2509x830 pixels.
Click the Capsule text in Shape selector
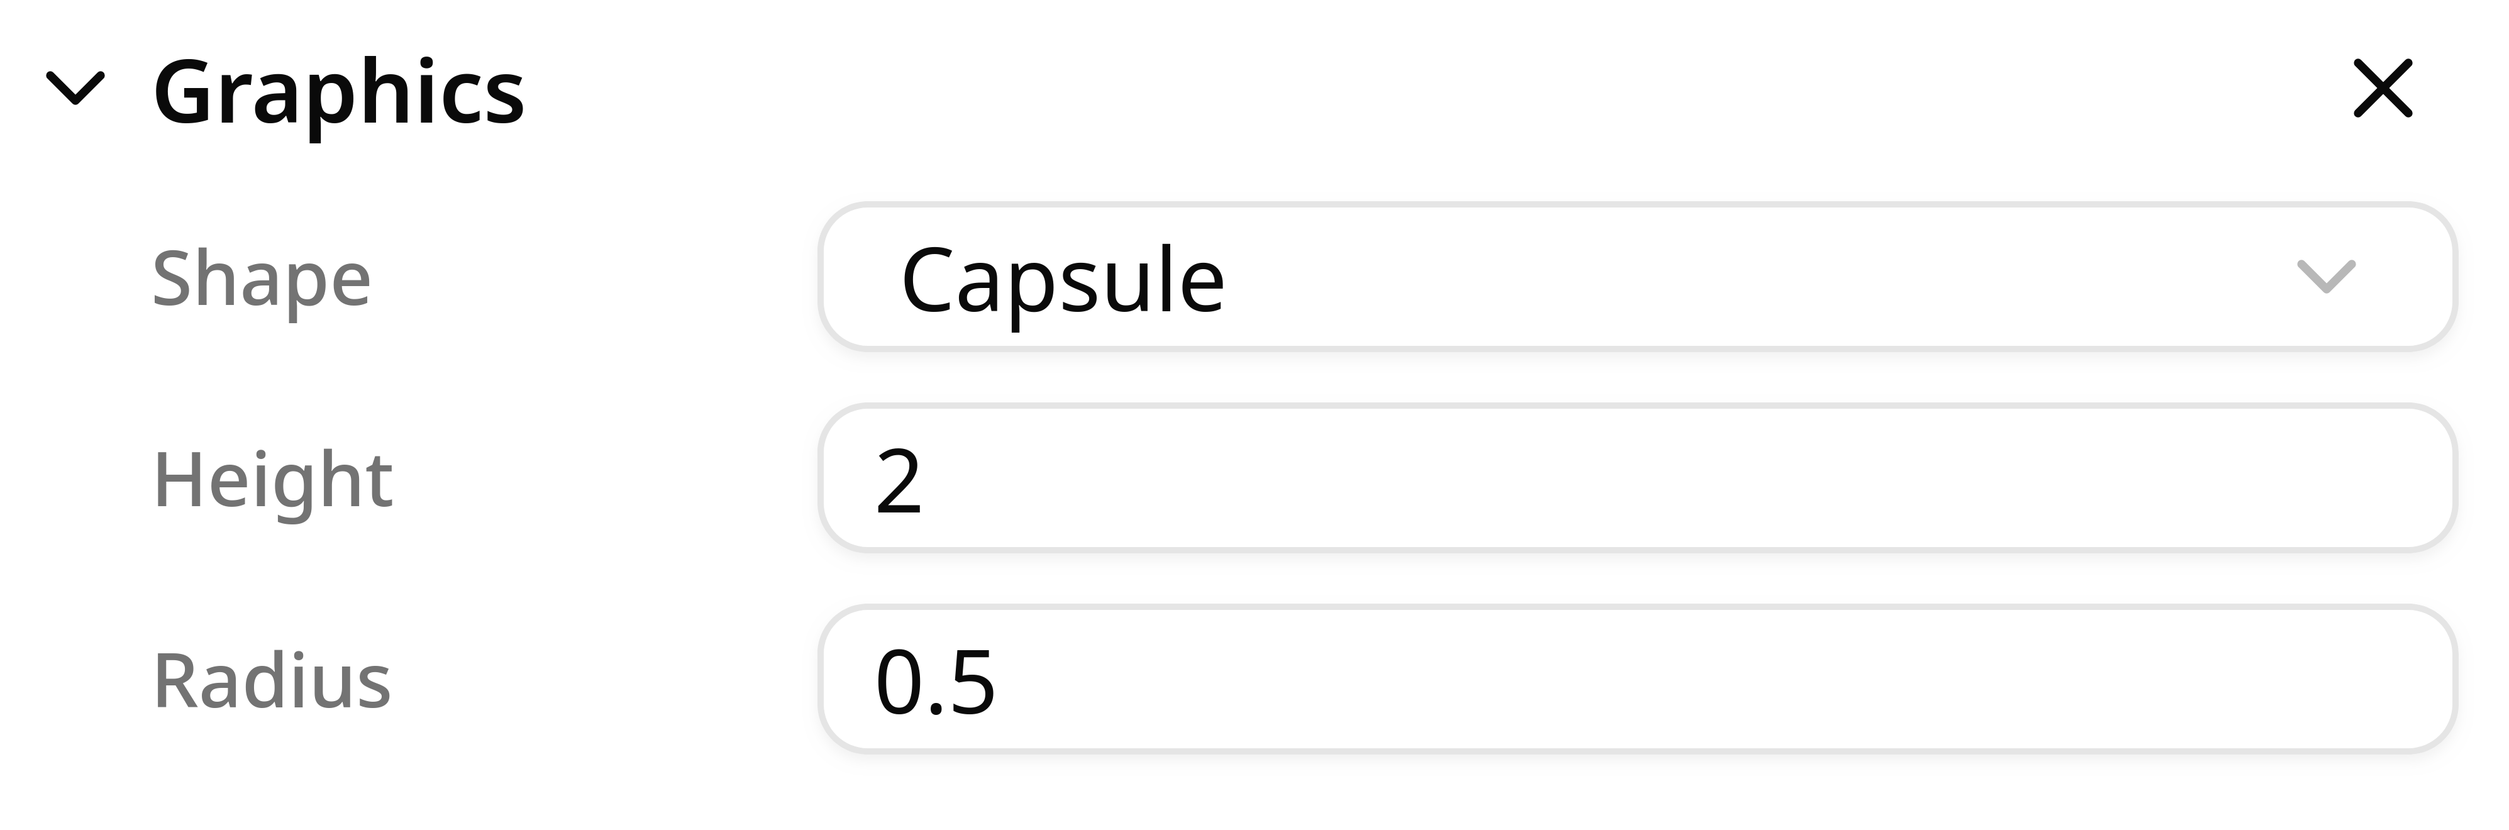(1061, 280)
